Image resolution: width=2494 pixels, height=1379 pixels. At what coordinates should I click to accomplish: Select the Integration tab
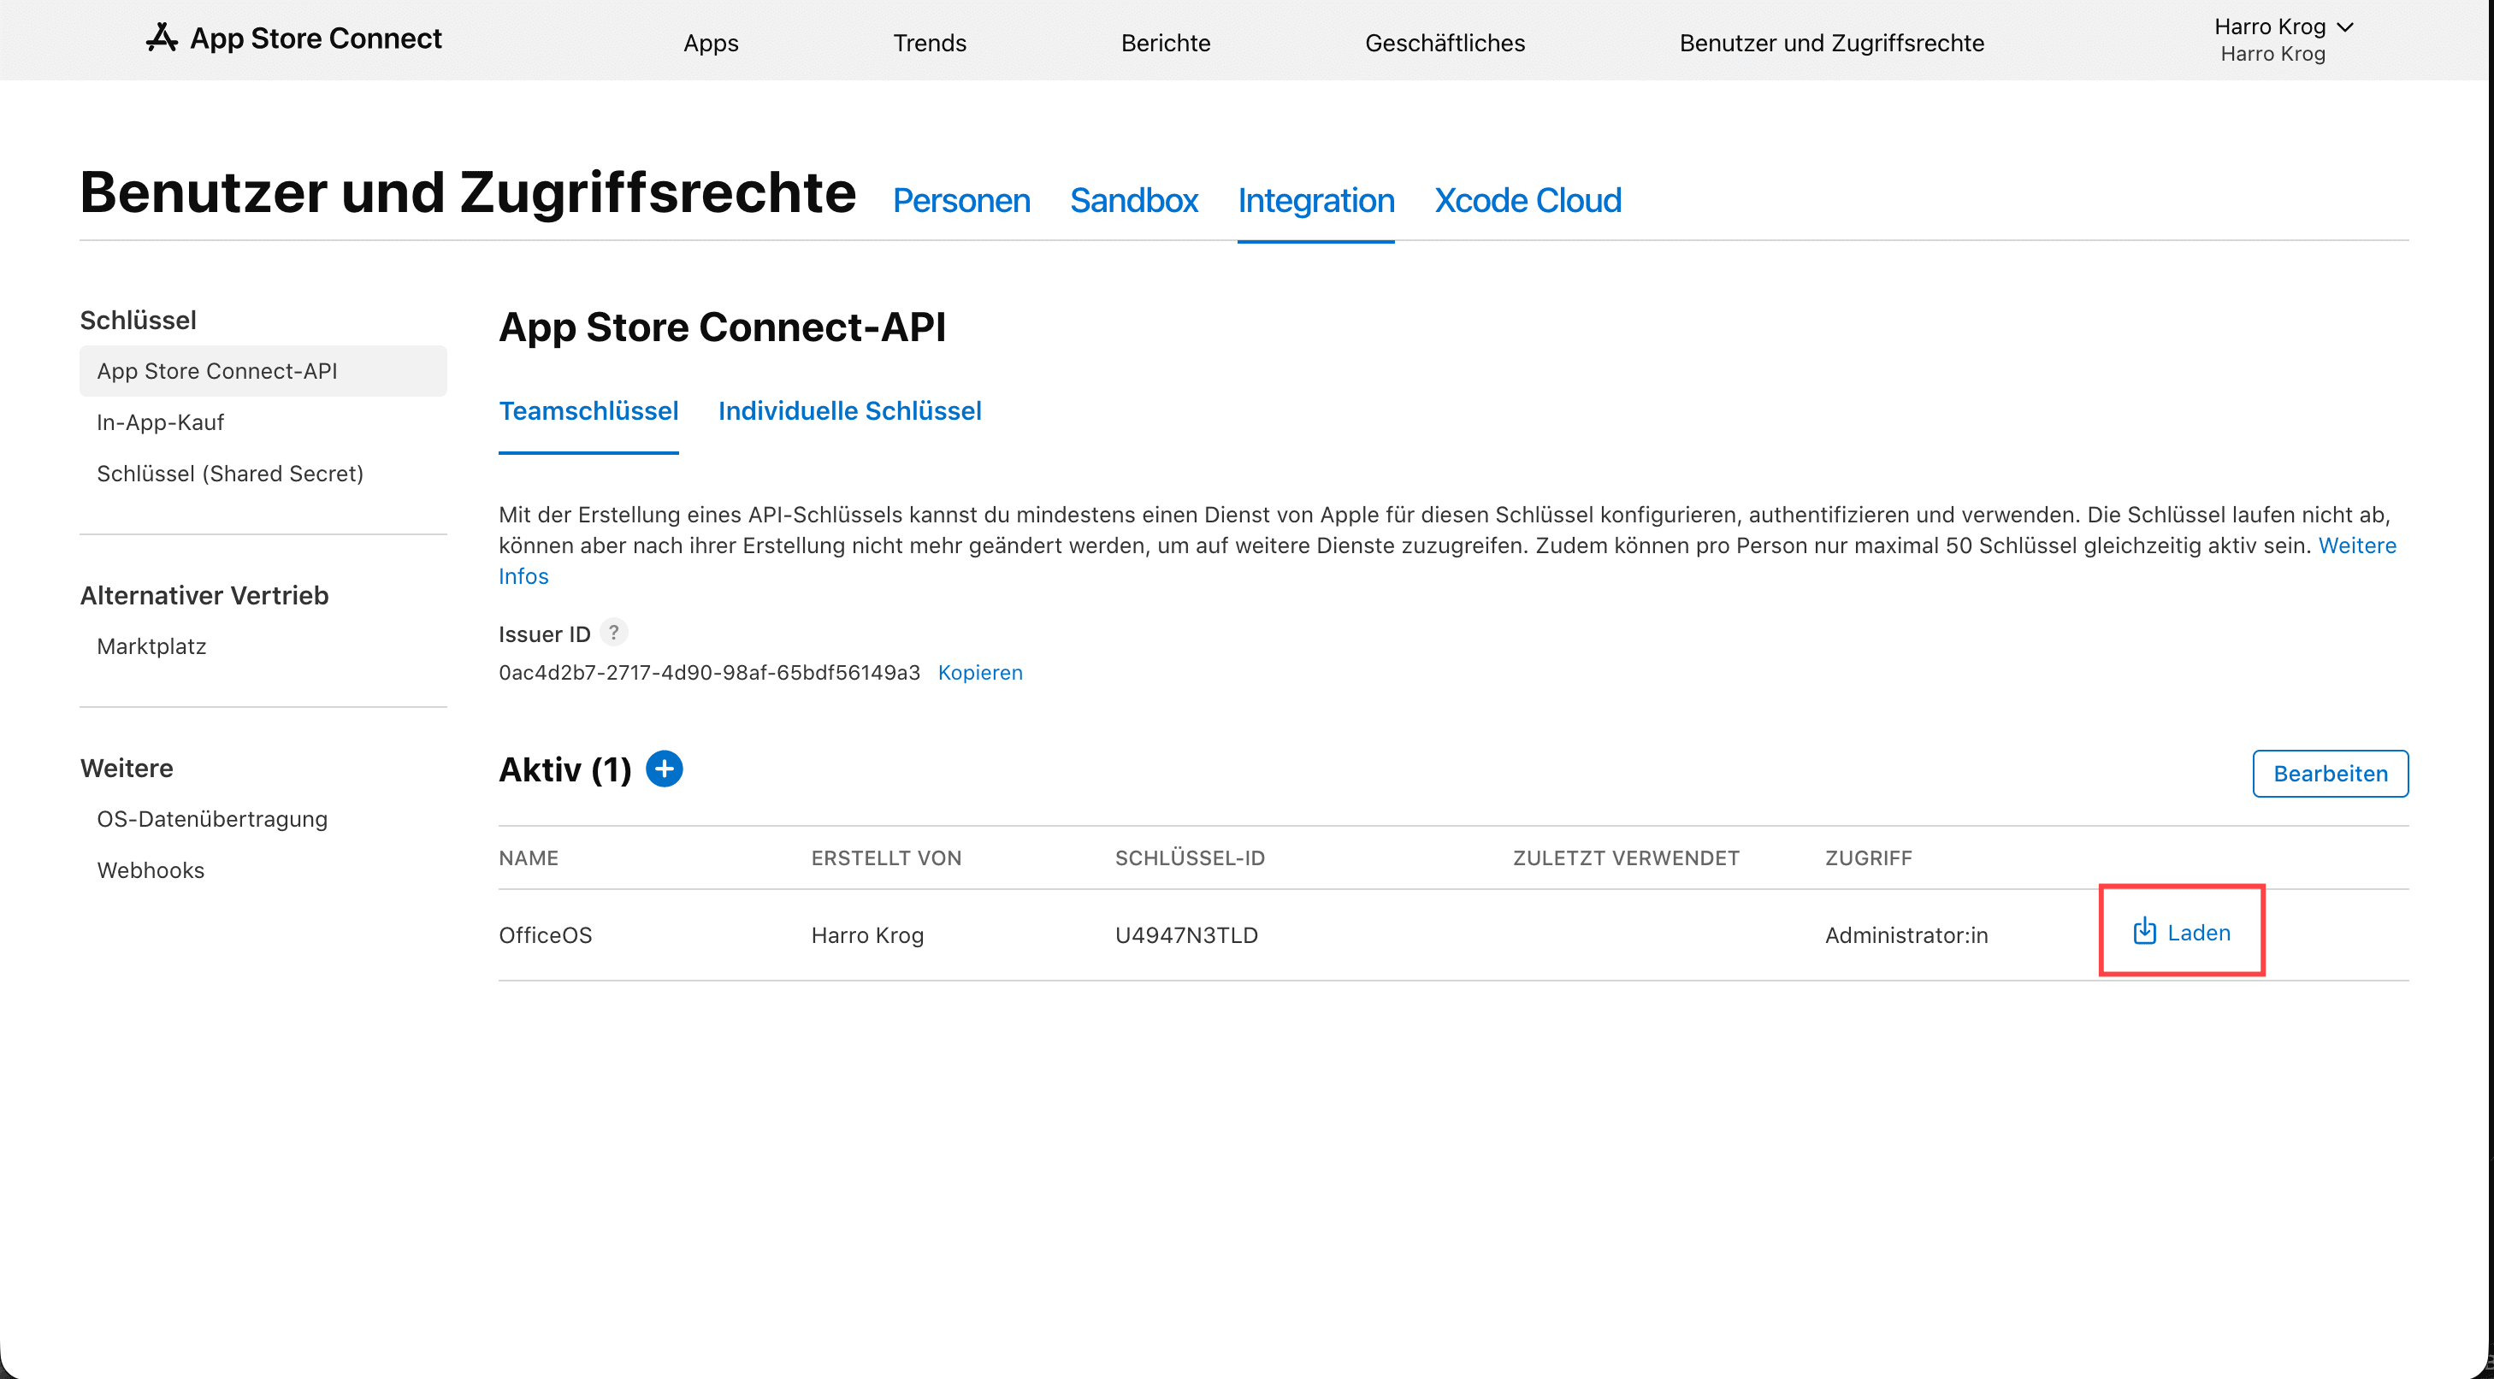click(x=1315, y=200)
